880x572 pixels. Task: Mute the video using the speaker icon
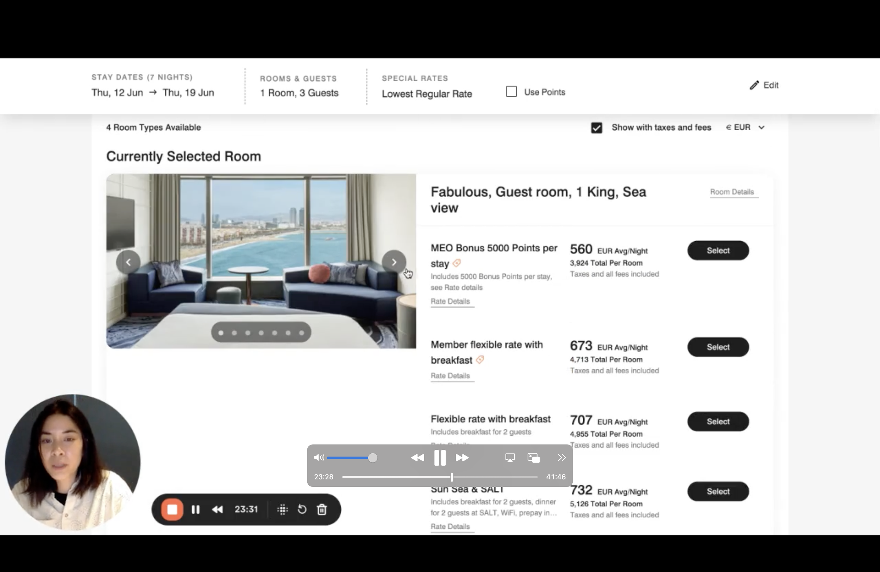coord(319,458)
